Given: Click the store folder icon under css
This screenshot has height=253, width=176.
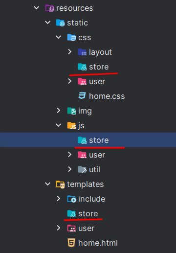Looking at the screenshot, I should point(83,67).
